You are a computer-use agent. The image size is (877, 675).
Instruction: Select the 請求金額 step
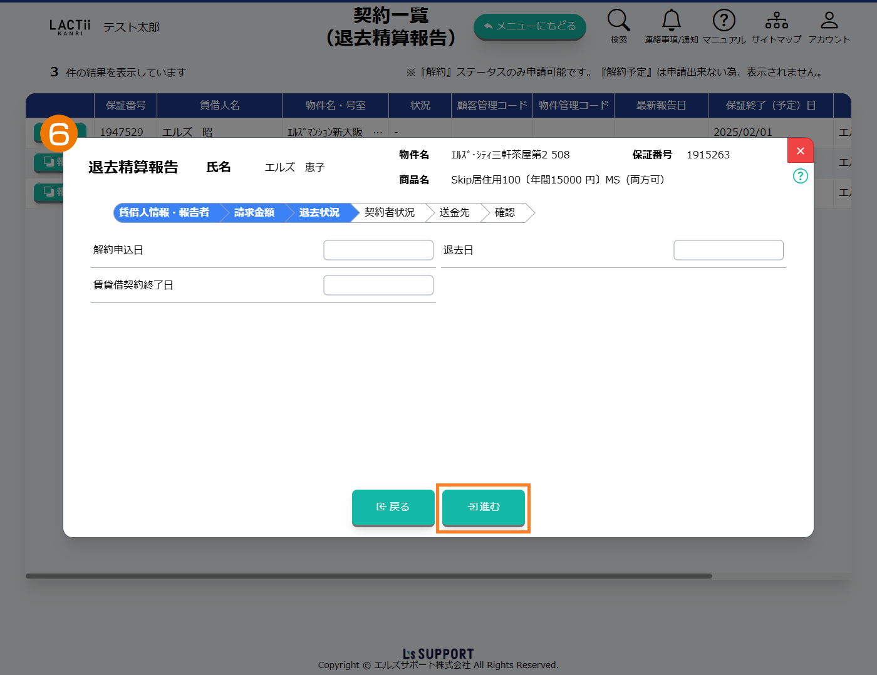[x=254, y=213]
